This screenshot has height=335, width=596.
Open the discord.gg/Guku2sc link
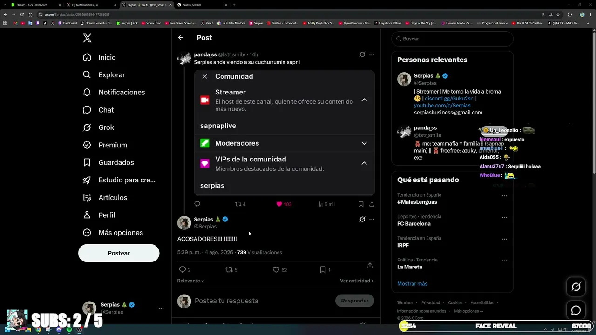449,99
